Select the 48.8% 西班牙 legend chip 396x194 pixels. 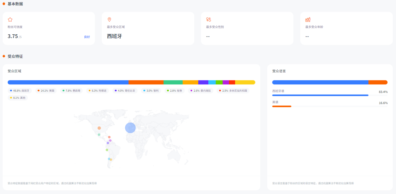pyautogui.click(x=20, y=91)
